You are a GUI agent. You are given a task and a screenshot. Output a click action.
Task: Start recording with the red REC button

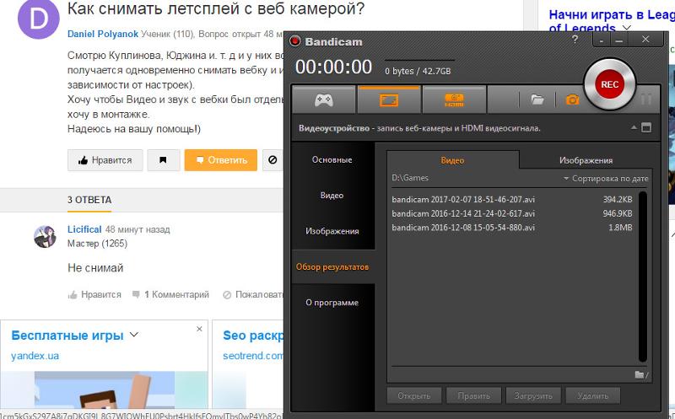pos(609,84)
